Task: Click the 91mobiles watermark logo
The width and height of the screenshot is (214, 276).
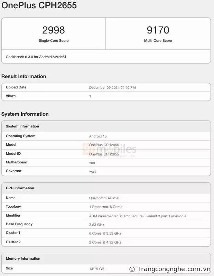Action: click(x=109, y=150)
